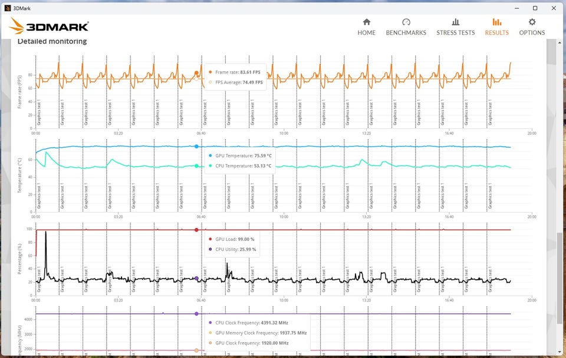
Task: Click the scrollbar up arrow
Action: click(x=560, y=42)
